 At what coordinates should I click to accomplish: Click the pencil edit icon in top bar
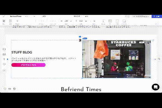click(4, 16)
